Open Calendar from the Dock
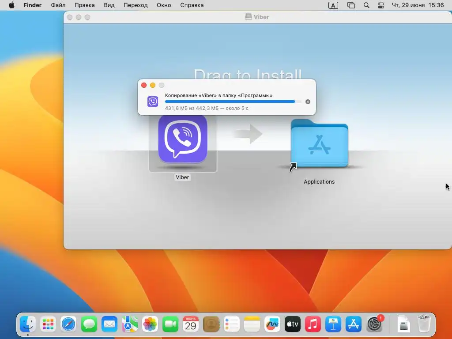The height and width of the screenshot is (339, 452). 191,324
